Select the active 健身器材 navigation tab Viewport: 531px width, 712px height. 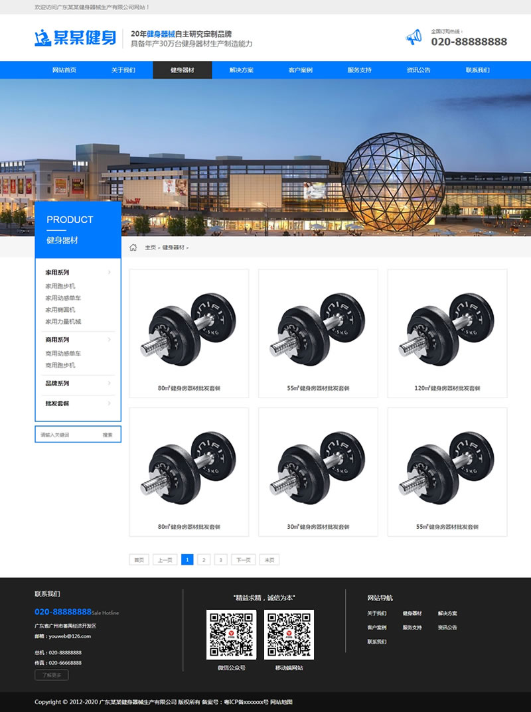182,70
